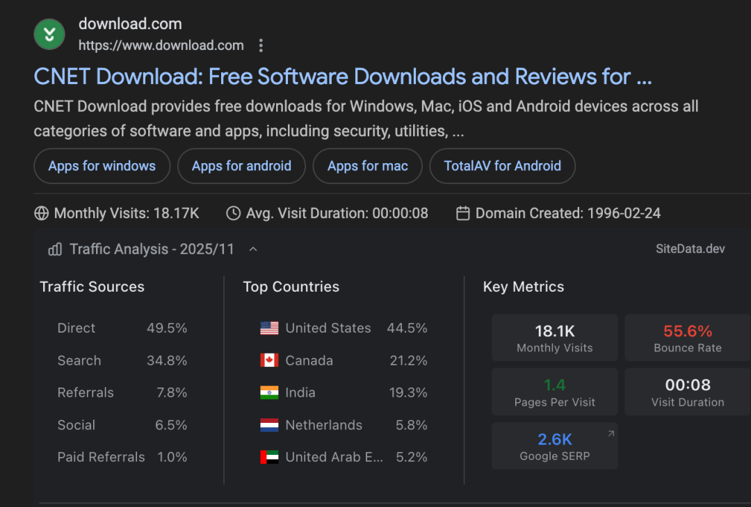Image resolution: width=751 pixels, height=507 pixels.
Task: Click the Social traffic source row
Action: tap(122, 425)
